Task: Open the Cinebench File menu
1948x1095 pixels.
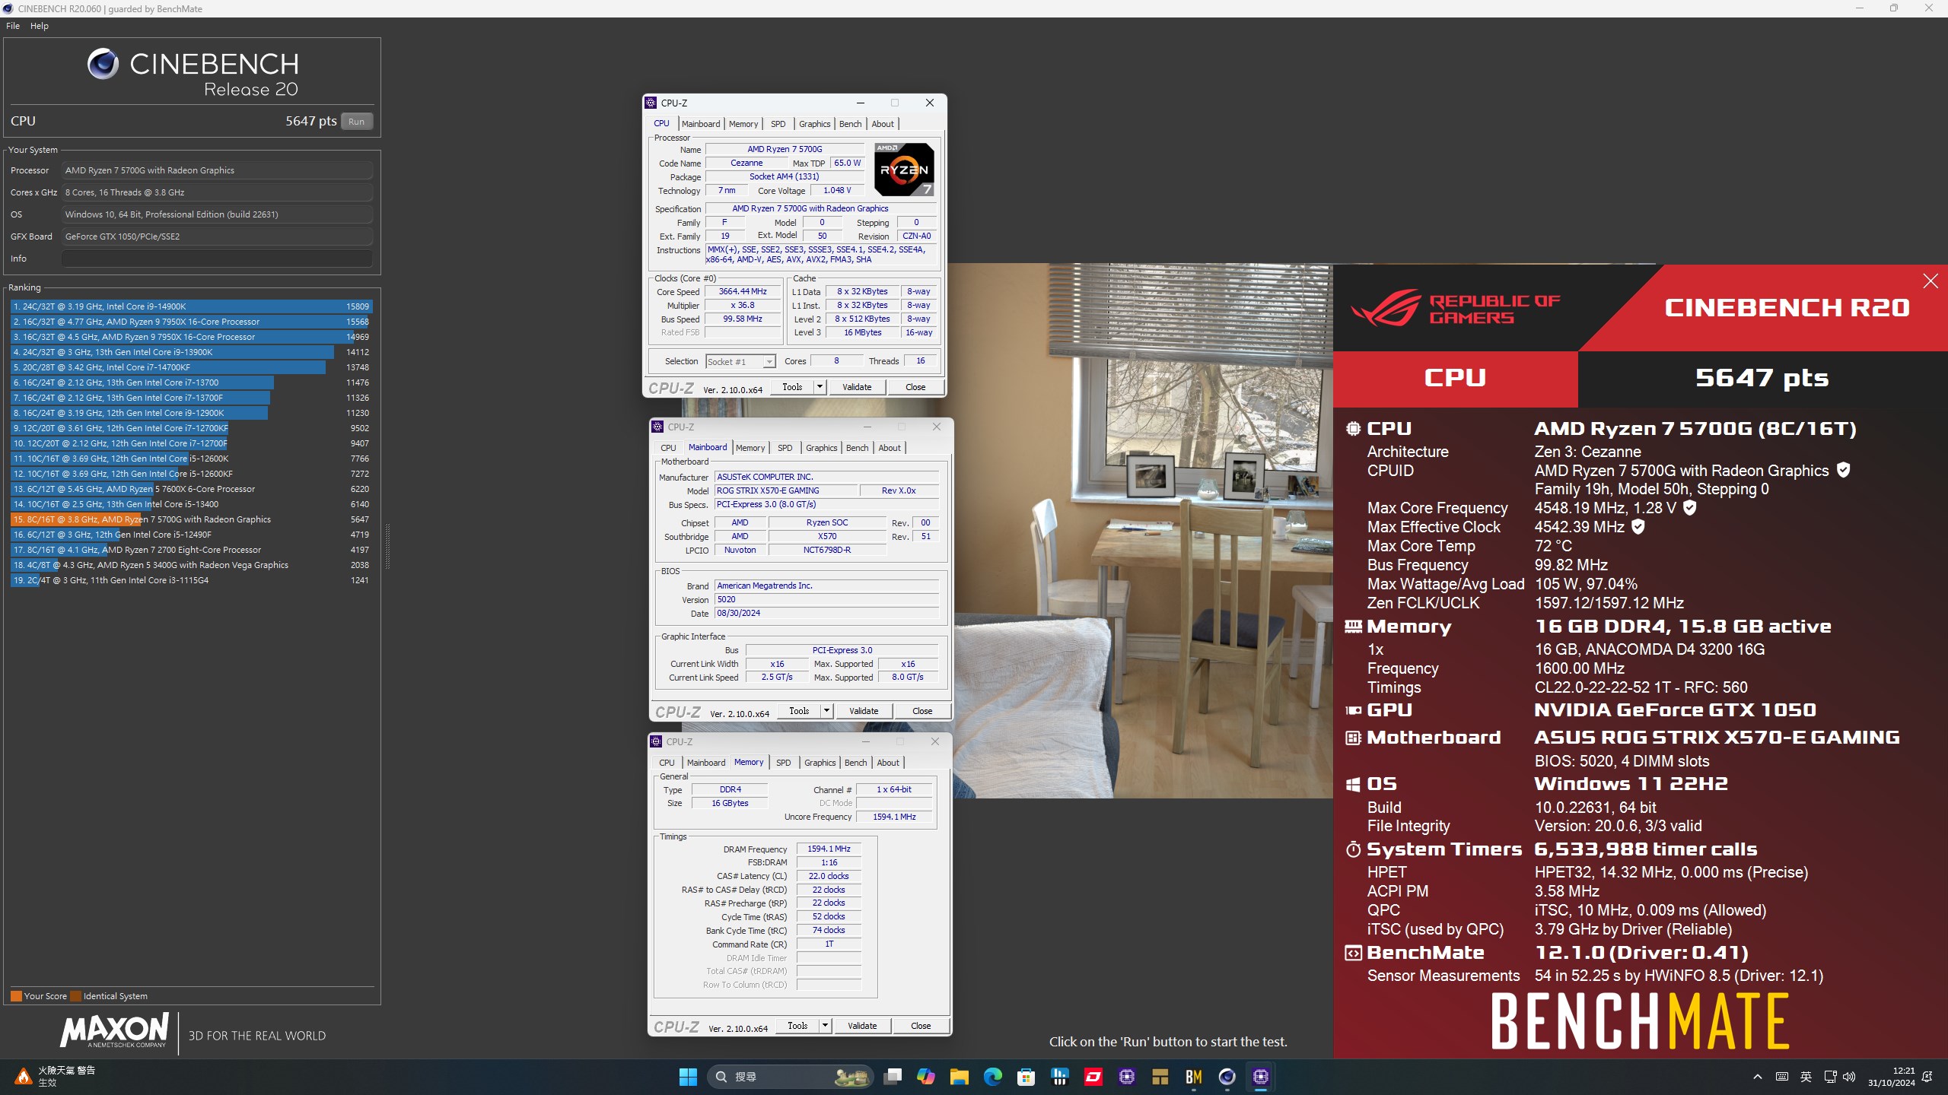Action: click(x=13, y=26)
